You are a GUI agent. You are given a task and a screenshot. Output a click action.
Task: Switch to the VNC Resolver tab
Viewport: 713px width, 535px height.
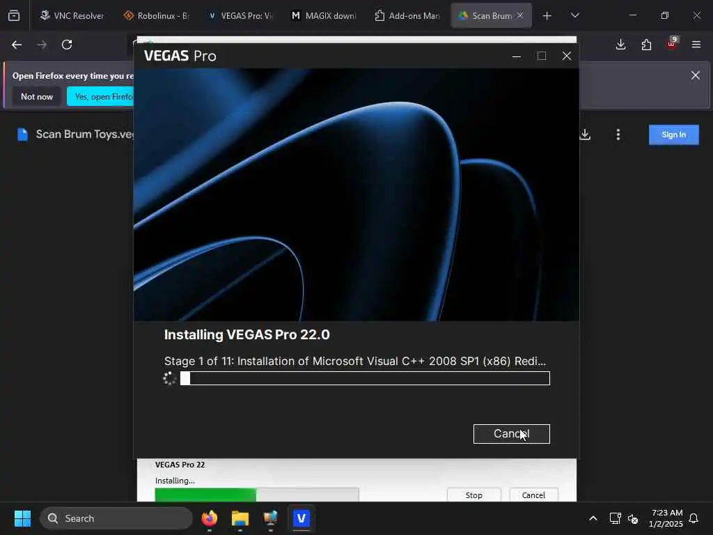72,15
